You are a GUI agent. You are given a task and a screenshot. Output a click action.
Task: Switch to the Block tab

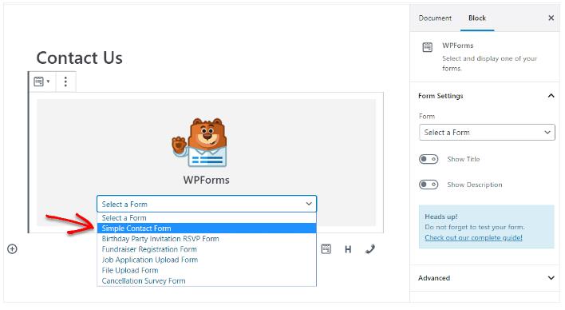coord(477,18)
